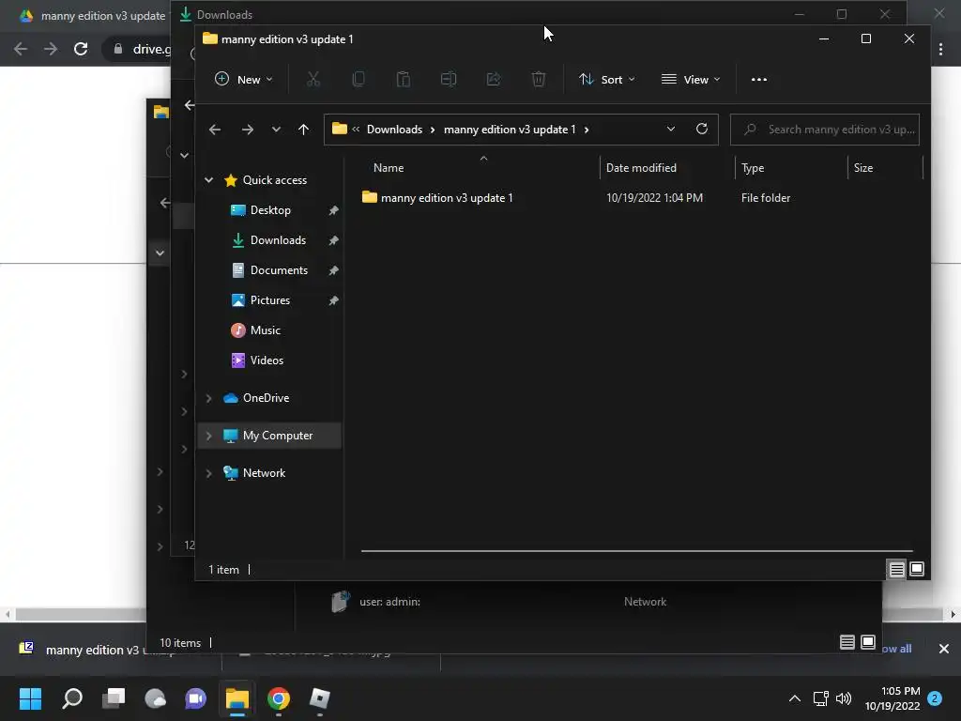The width and height of the screenshot is (961, 721).
Task: Open Downloads in the sidebar
Action: 278,239
